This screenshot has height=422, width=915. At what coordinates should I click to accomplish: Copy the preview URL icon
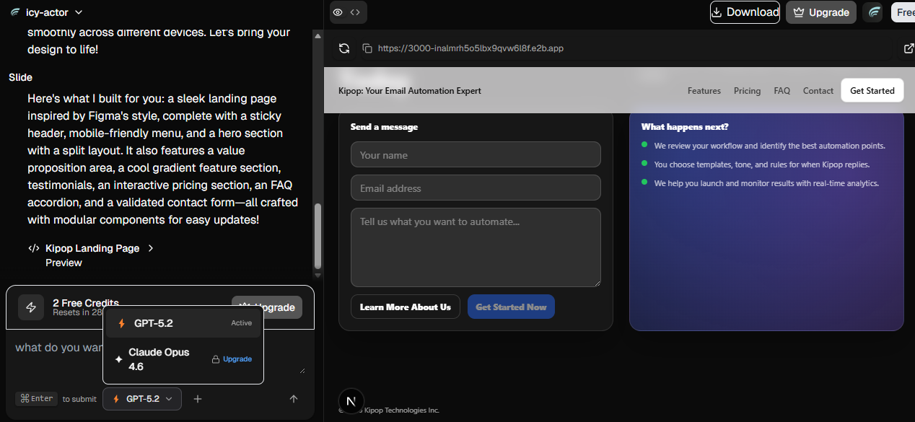coord(367,48)
